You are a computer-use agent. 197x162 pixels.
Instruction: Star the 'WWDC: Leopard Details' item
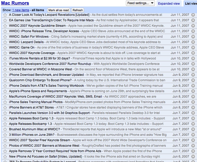tap(5, 42)
